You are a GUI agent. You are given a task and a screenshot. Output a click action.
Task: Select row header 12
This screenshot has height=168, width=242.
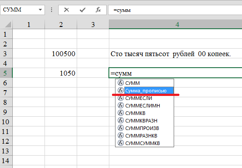point(6,141)
